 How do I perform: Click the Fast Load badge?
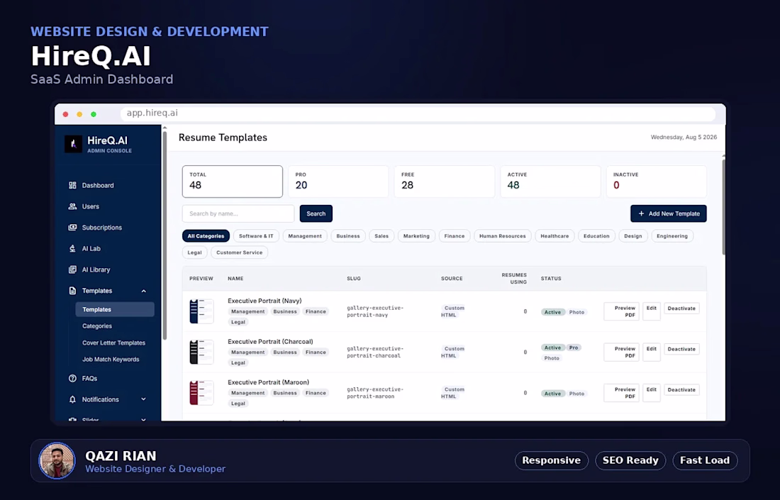[x=705, y=461]
